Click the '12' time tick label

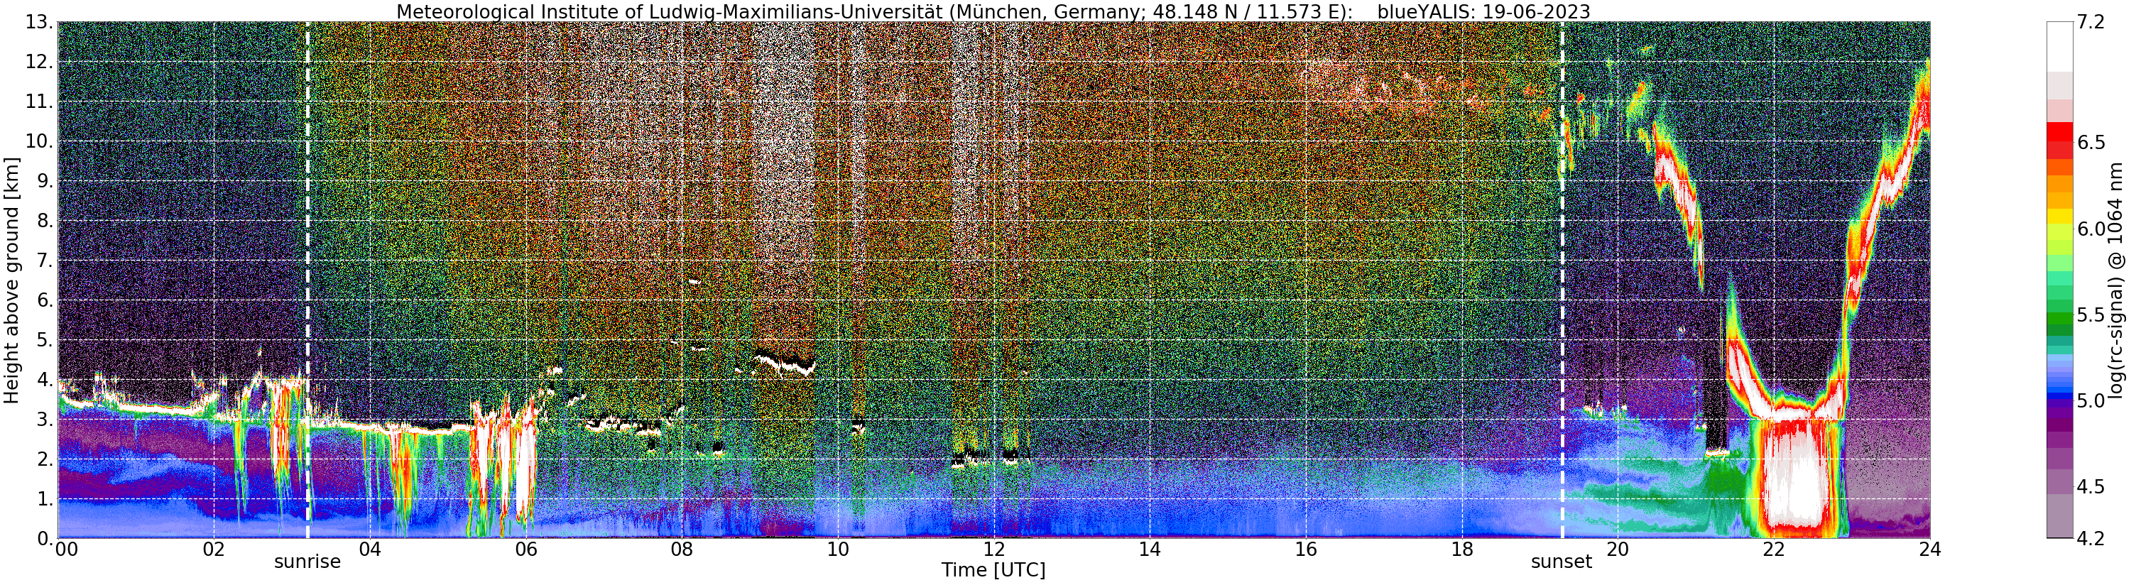(994, 550)
